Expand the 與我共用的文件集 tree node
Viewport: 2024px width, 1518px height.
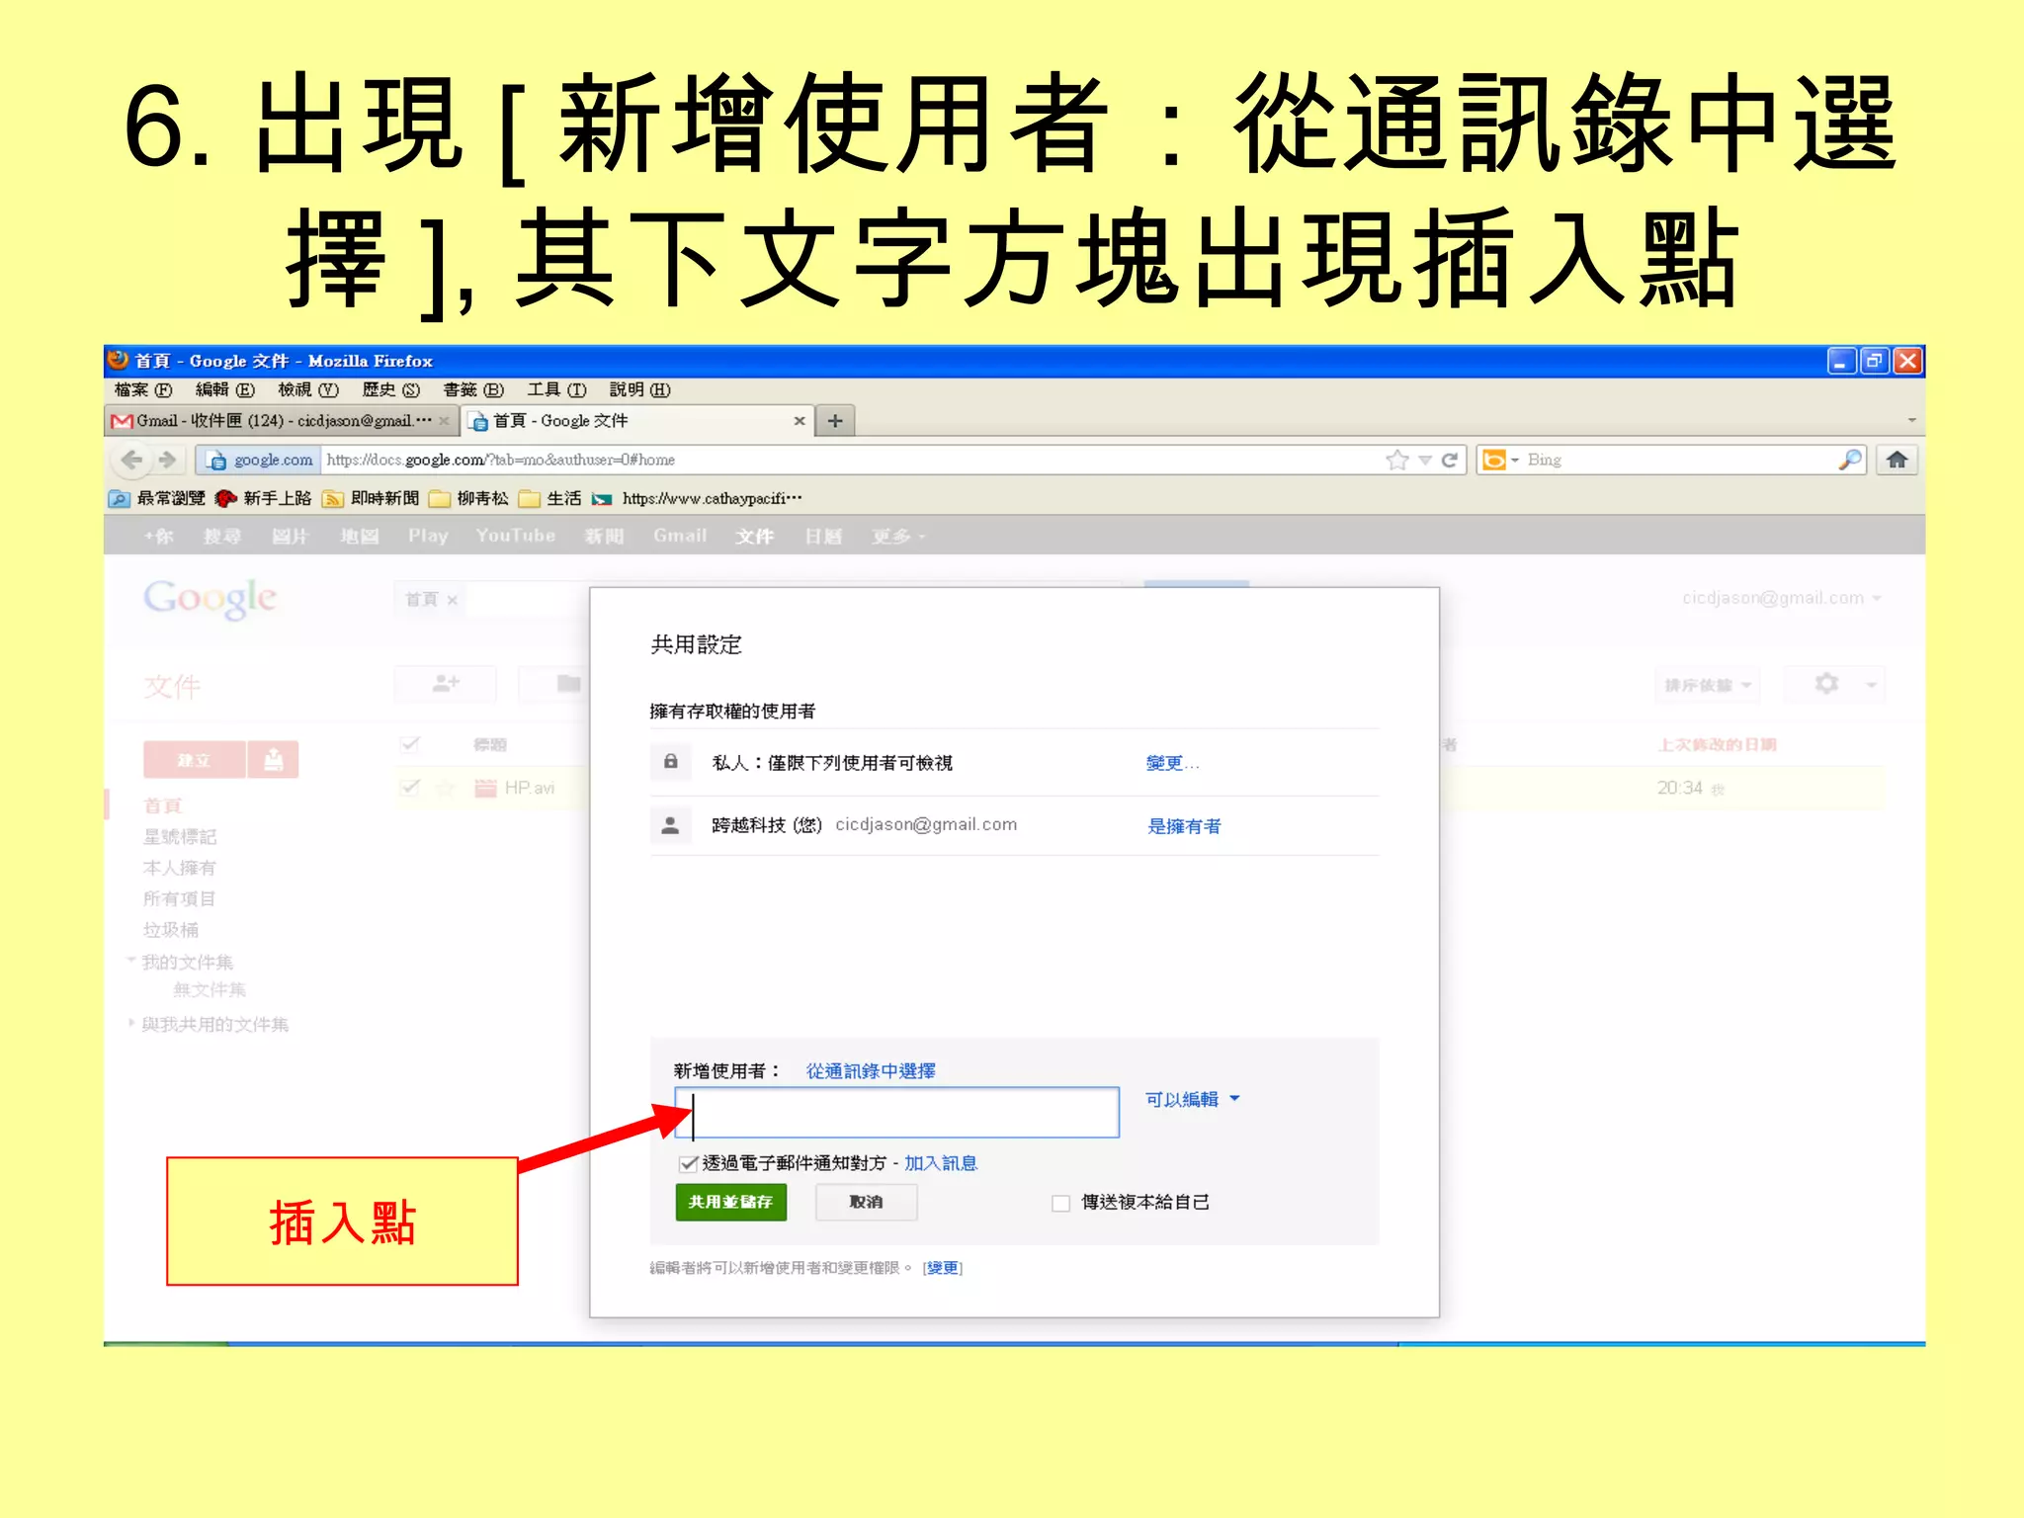coord(130,1023)
